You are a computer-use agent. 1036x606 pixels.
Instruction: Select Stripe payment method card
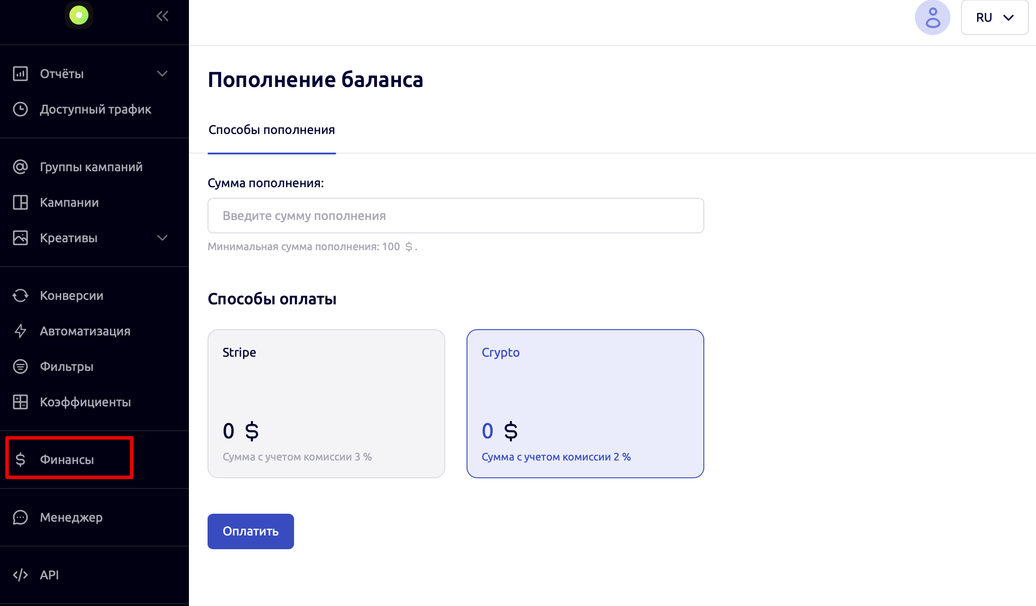click(326, 404)
